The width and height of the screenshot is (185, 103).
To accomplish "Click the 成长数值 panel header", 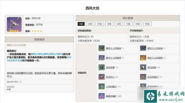I will 128,18.
